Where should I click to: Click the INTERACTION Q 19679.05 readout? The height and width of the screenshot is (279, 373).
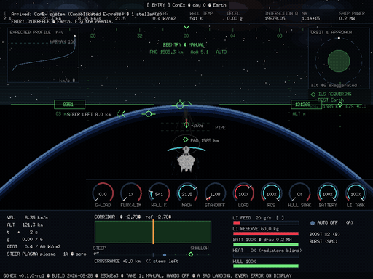click(x=281, y=16)
